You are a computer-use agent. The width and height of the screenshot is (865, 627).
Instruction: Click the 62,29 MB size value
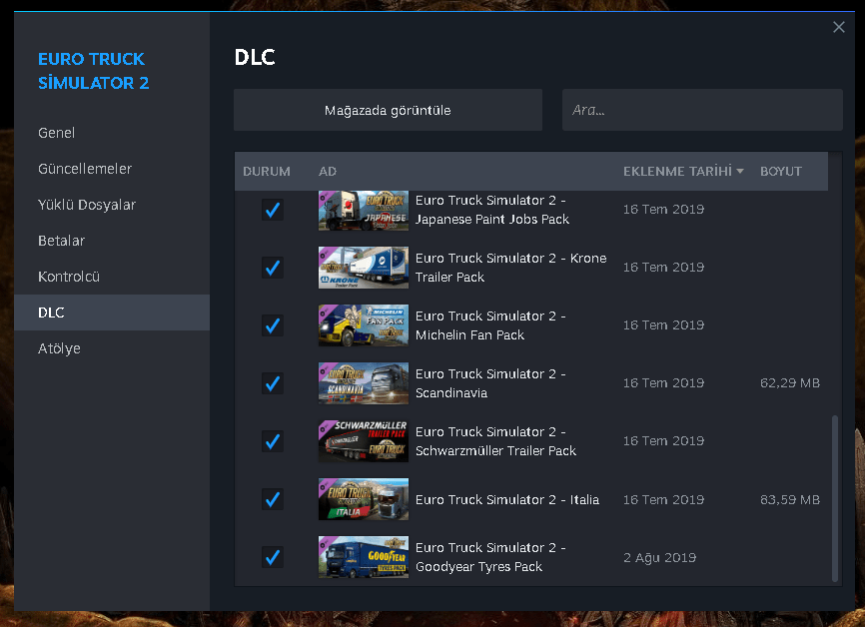click(x=790, y=383)
